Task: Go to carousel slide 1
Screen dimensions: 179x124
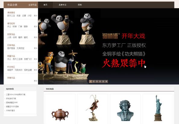Action: [x=90, y=81]
